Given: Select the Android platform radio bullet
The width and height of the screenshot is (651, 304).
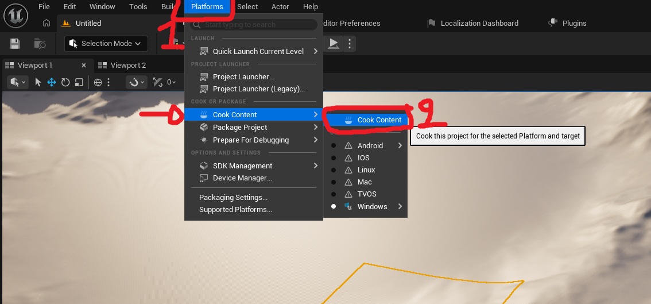Looking at the screenshot, I should click(x=334, y=146).
